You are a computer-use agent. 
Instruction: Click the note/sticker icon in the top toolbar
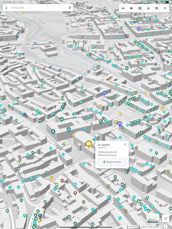[157, 8]
